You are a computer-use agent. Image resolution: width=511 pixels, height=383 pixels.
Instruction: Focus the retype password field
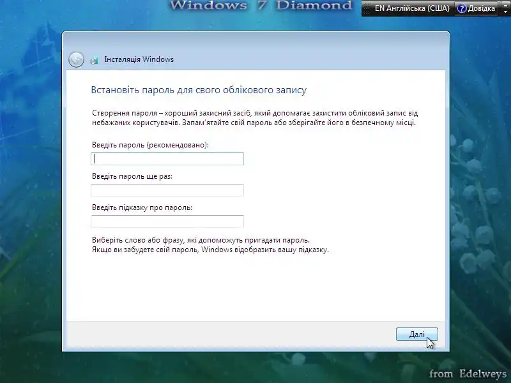167,190
